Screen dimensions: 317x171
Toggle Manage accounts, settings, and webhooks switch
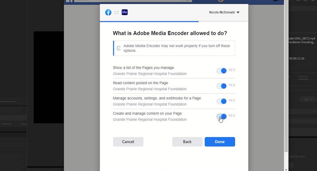pos(221,101)
